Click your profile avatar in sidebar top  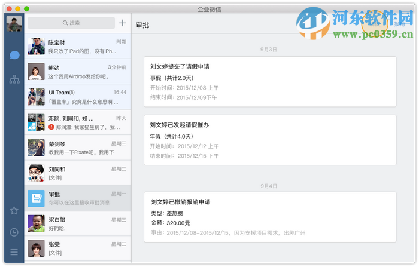pyautogui.click(x=14, y=24)
